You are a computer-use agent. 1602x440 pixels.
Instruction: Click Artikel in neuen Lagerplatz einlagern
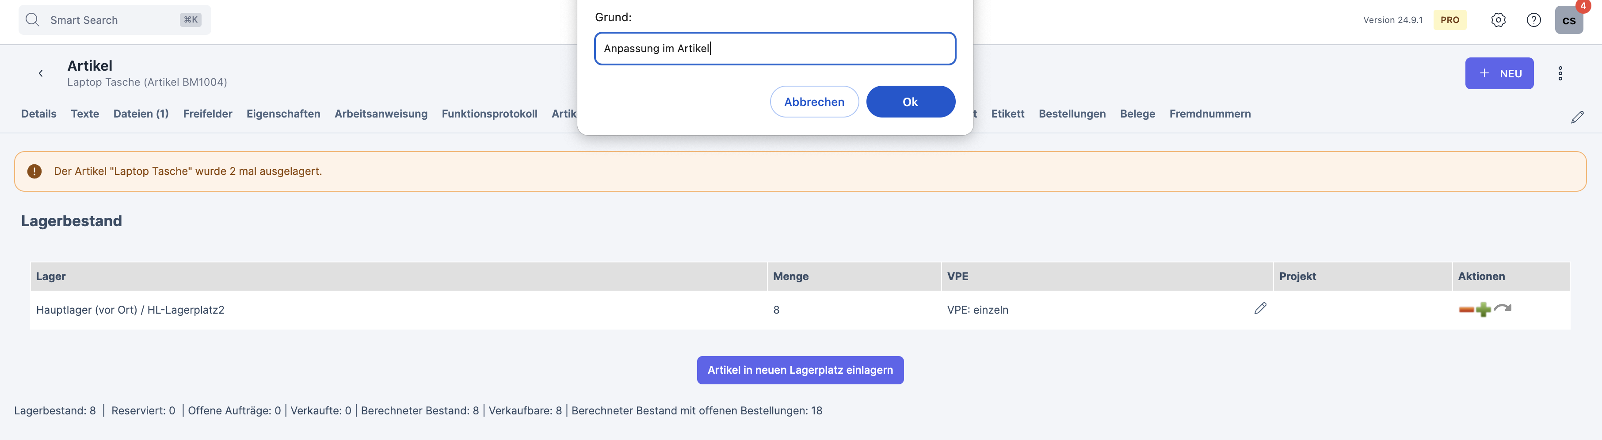click(x=800, y=370)
